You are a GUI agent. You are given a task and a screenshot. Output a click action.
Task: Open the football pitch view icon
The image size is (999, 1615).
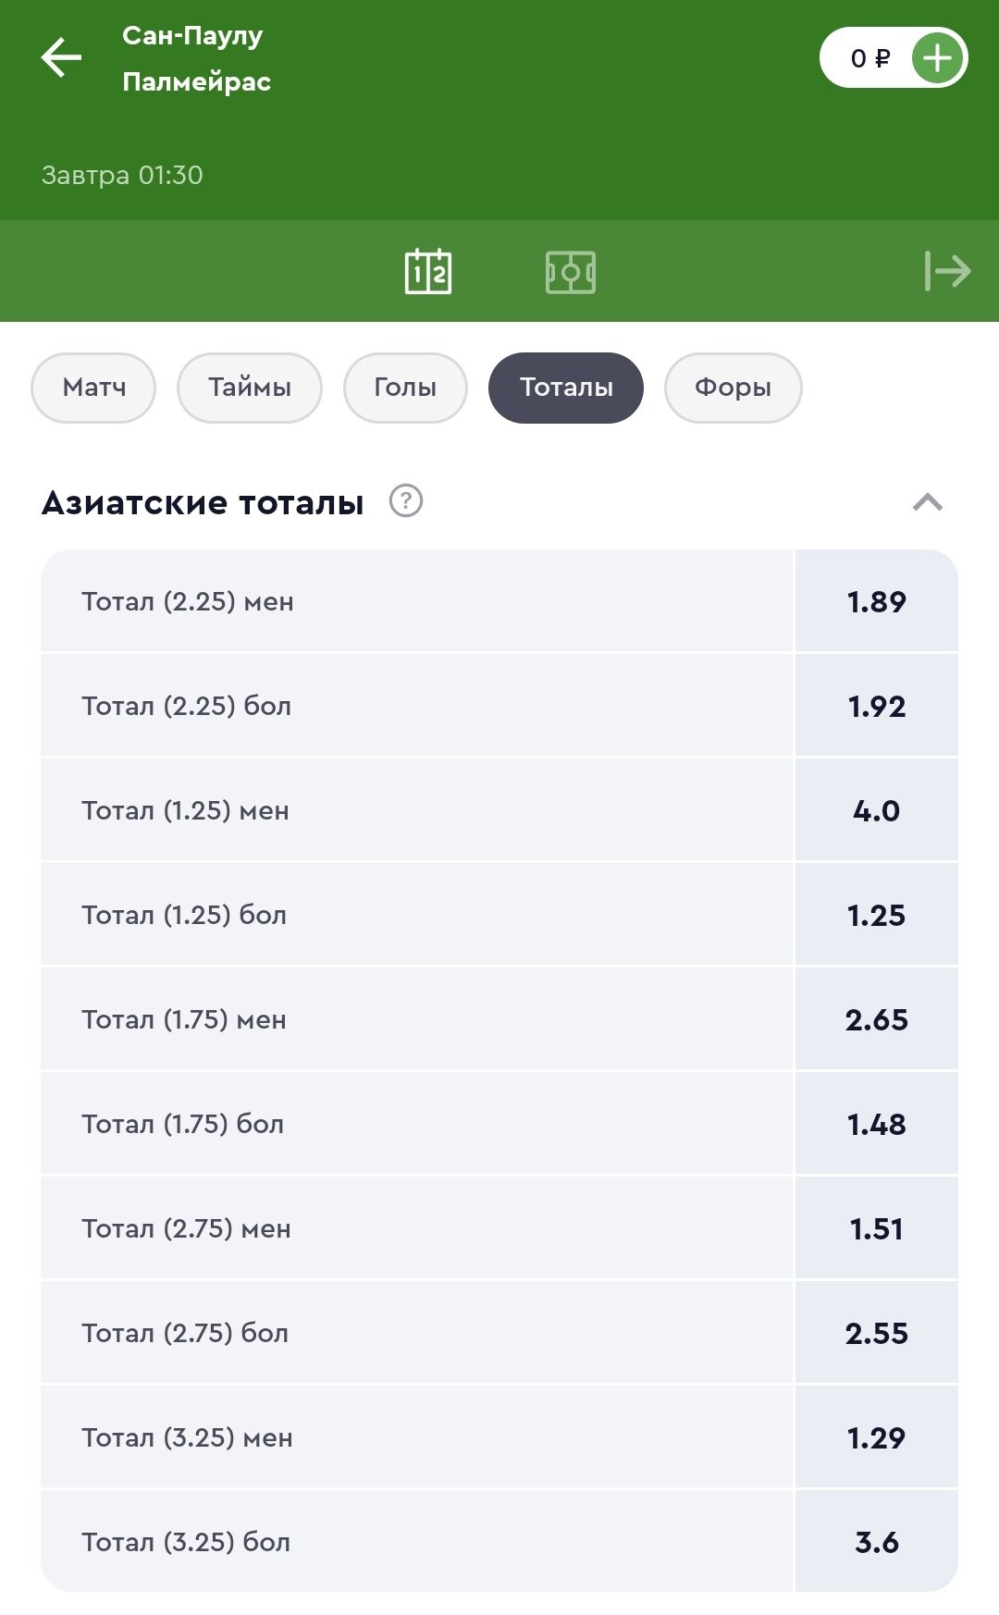coord(571,272)
